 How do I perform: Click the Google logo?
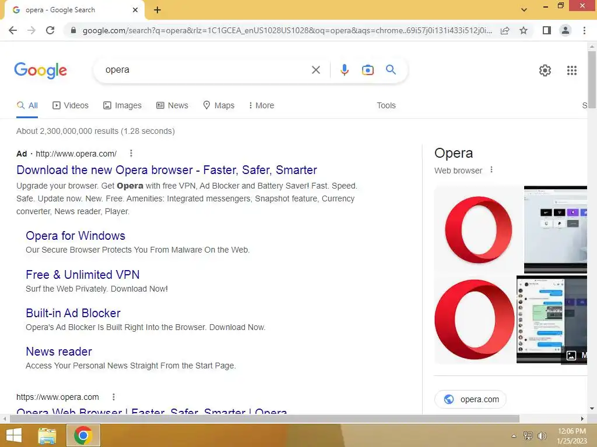pos(40,70)
